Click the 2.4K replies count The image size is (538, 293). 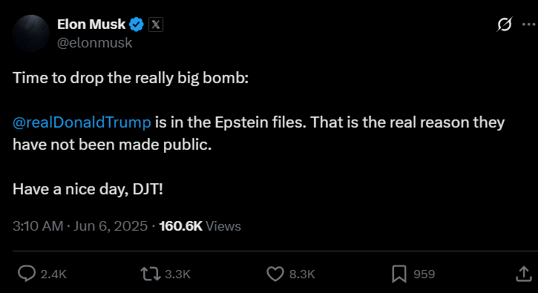coord(53,274)
